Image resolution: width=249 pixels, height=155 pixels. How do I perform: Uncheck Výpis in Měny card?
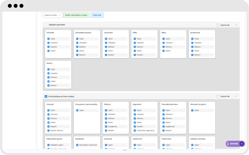164,39
